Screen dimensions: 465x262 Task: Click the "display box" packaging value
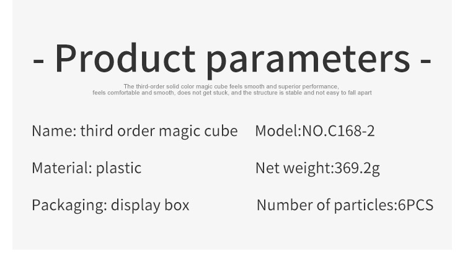tap(150, 205)
